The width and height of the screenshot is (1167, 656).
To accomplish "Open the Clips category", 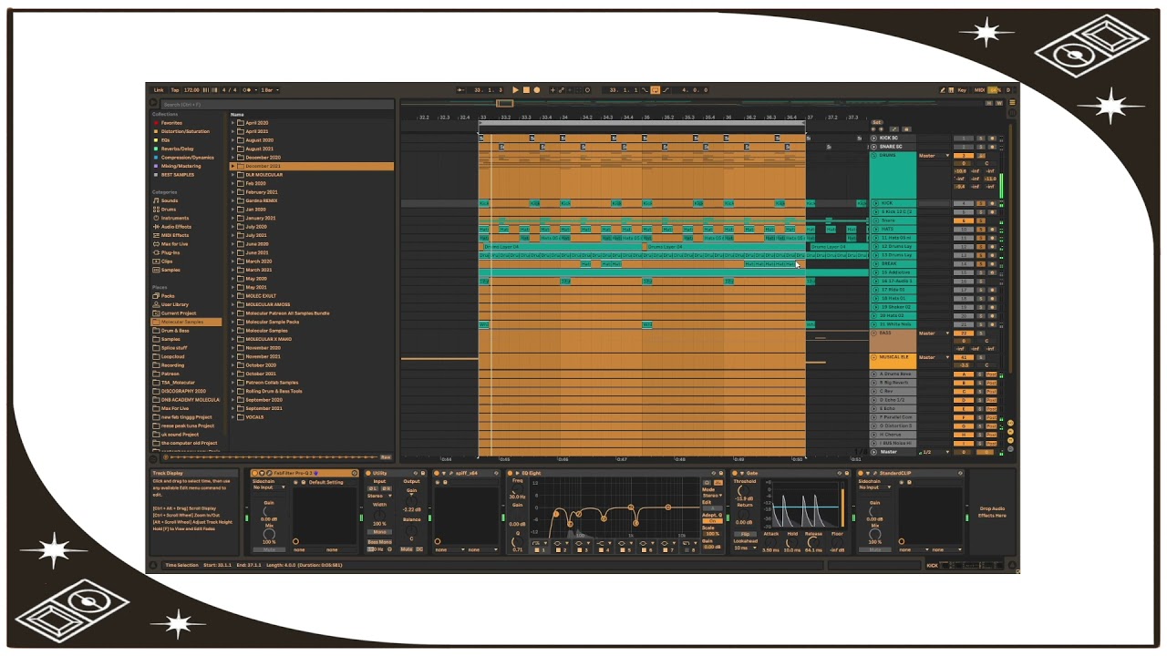I will [167, 261].
